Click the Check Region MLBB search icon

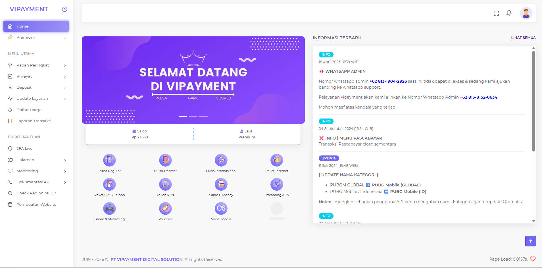click(x=10, y=193)
